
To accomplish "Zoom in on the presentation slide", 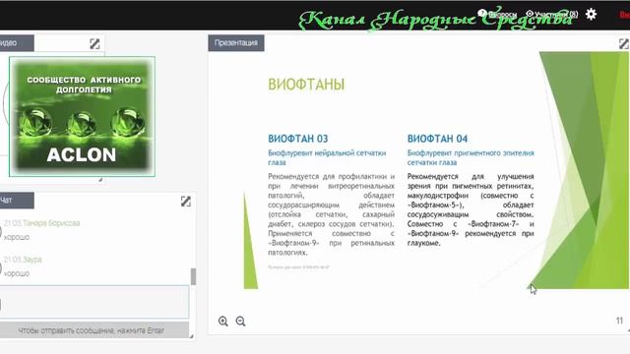I will tap(223, 322).
